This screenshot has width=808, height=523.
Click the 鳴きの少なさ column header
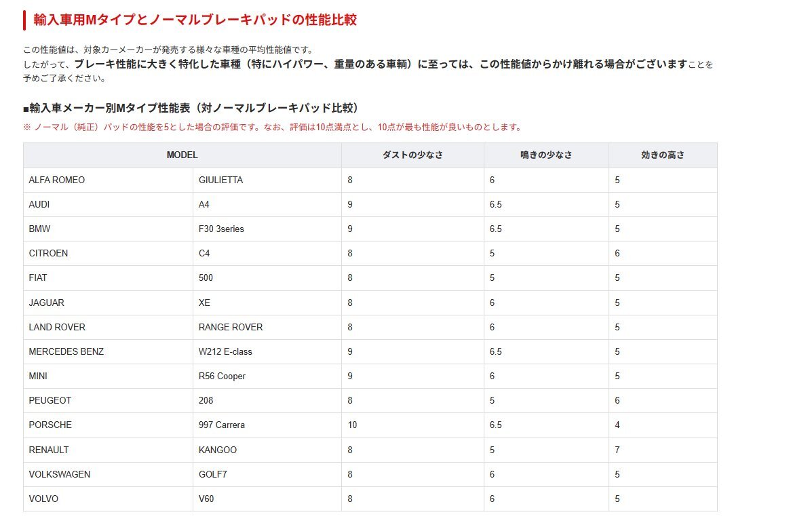(x=546, y=155)
